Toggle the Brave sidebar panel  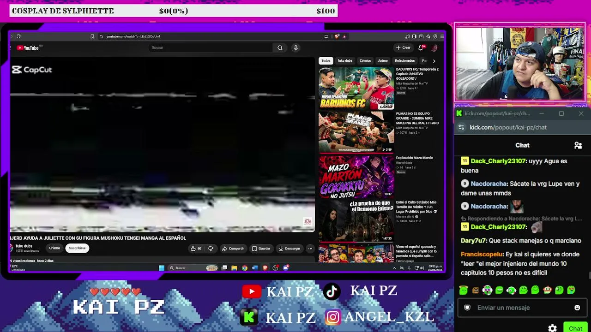pyautogui.click(x=414, y=36)
